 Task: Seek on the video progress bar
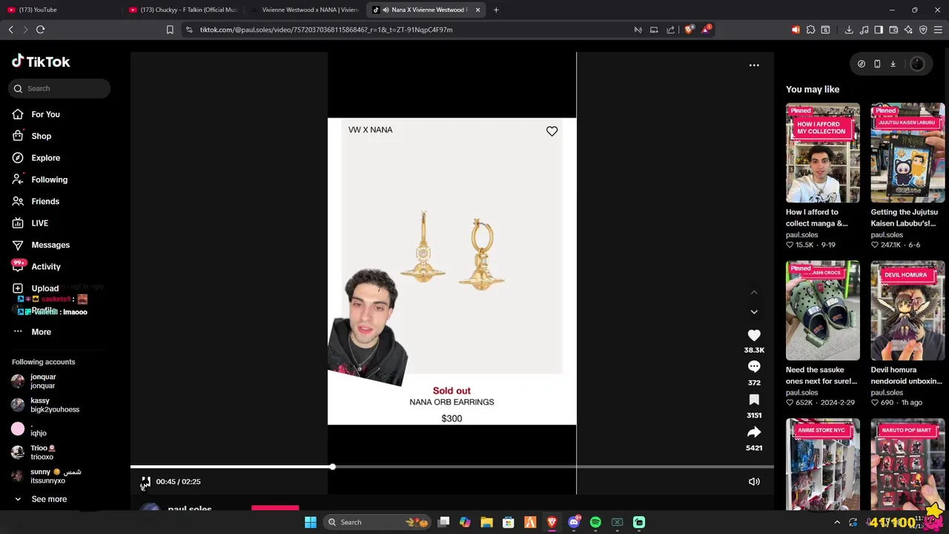click(x=452, y=467)
